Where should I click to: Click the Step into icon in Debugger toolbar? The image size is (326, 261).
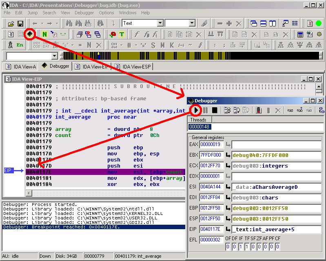click(x=227, y=111)
